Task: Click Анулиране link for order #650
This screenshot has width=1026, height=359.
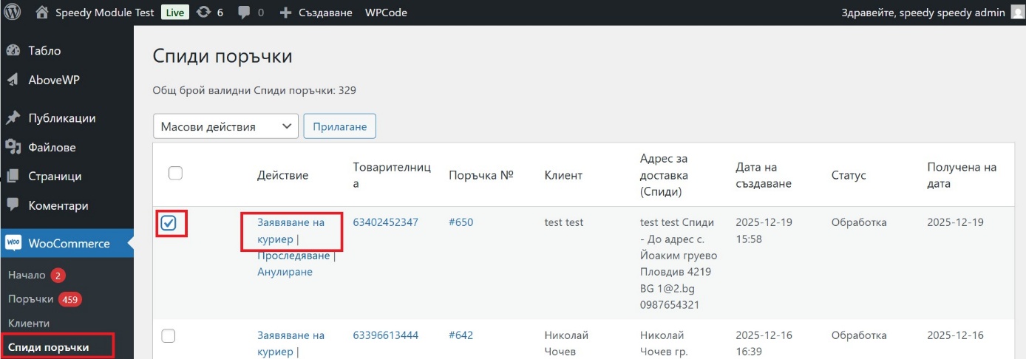Action: point(285,272)
